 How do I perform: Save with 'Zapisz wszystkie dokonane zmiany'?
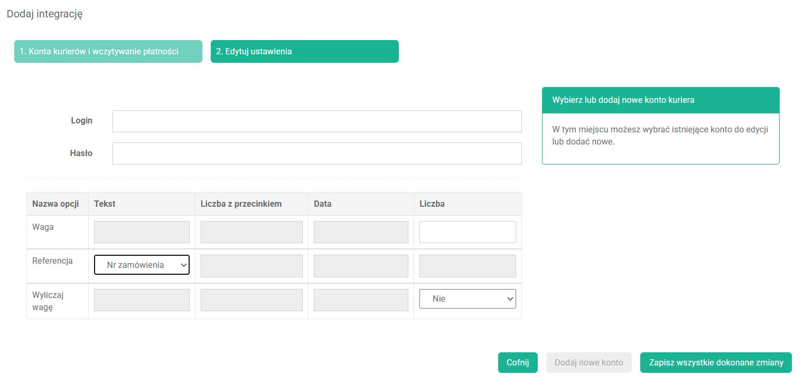pyautogui.click(x=715, y=363)
